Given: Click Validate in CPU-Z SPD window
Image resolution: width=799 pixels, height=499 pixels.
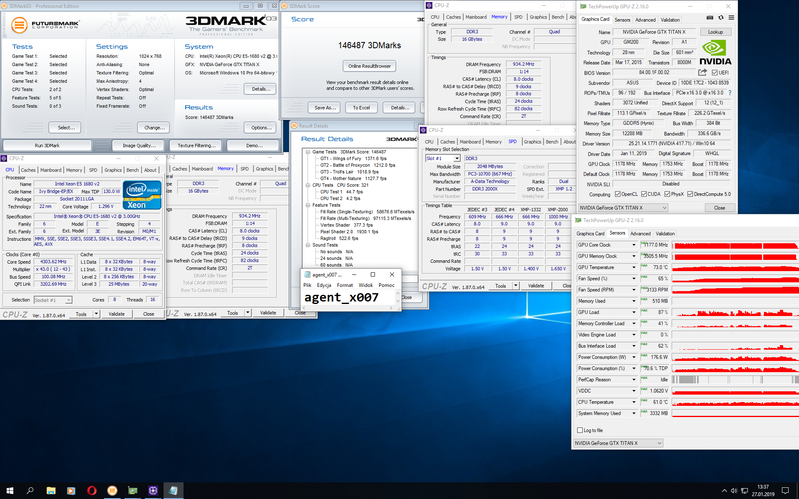Looking at the screenshot, I should click(536, 286).
